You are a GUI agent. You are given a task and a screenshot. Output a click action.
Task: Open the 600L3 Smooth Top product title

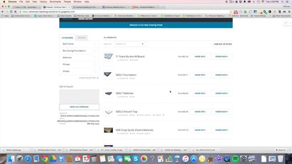click(126, 112)
